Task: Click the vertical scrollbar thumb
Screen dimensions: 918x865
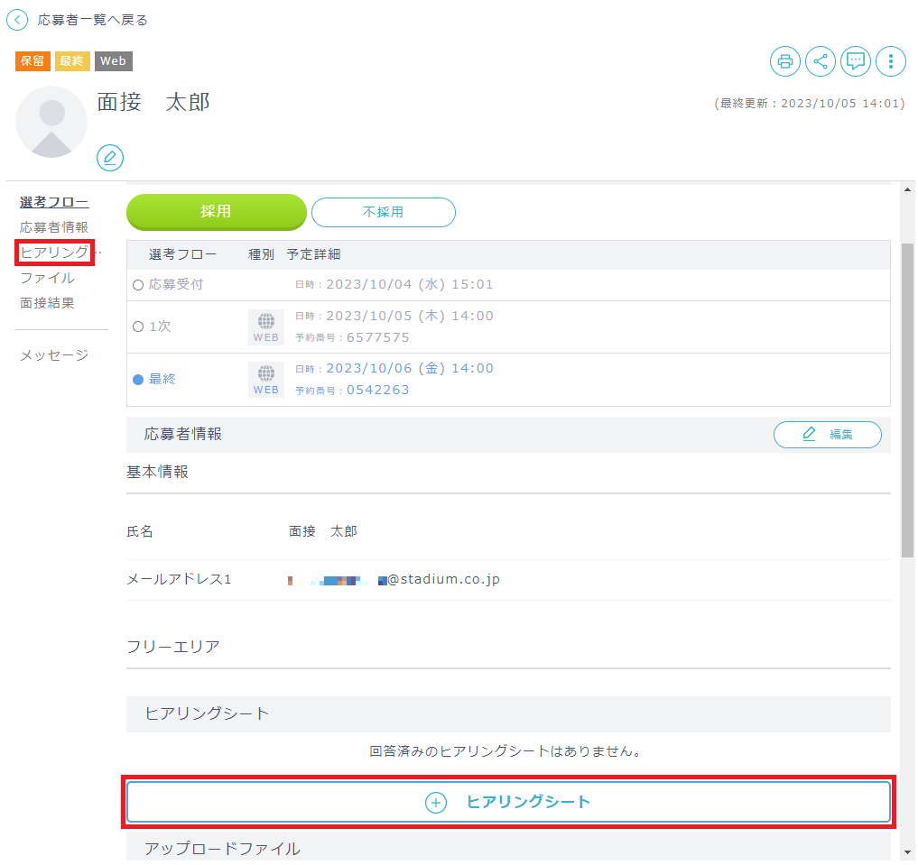Action: pos(907,400)
